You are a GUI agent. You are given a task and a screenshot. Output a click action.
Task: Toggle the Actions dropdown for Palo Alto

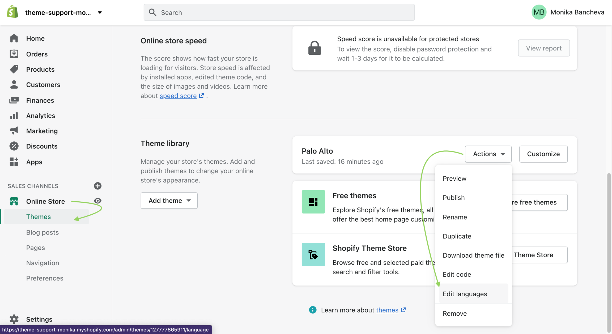coord(488,154)
